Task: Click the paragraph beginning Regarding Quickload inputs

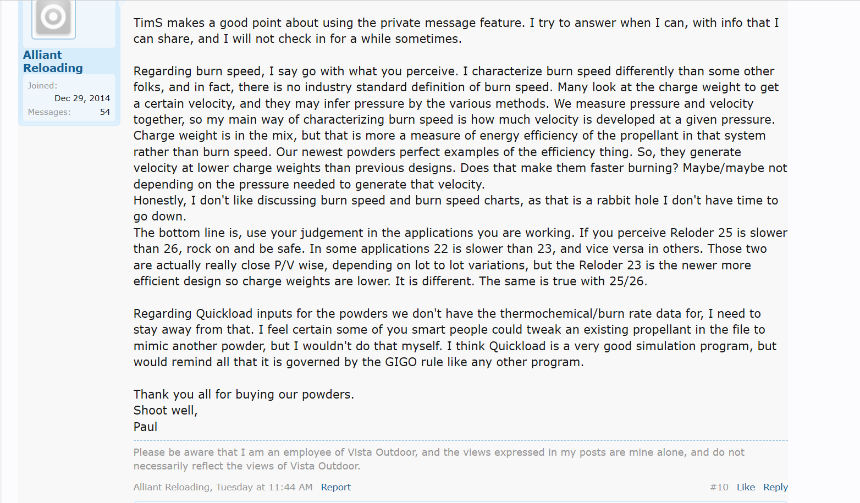Action: tap(454, 338)
